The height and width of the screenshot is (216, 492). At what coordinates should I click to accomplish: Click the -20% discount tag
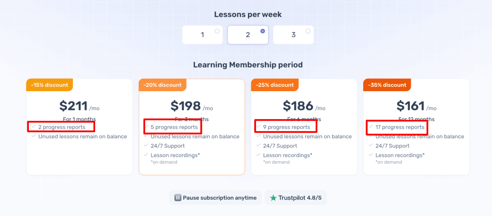click(x=162, y=85)
